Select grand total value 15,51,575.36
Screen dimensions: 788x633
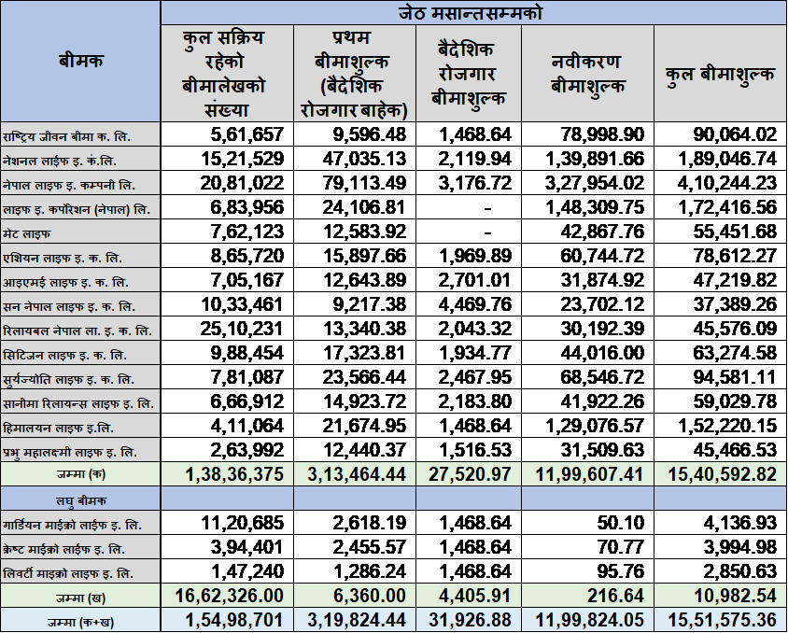pyautogui.click(x=722, y=620)
